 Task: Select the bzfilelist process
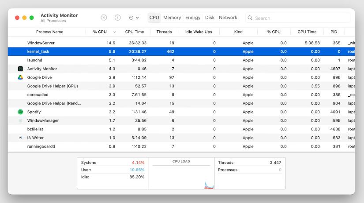(x=35, y=129)
